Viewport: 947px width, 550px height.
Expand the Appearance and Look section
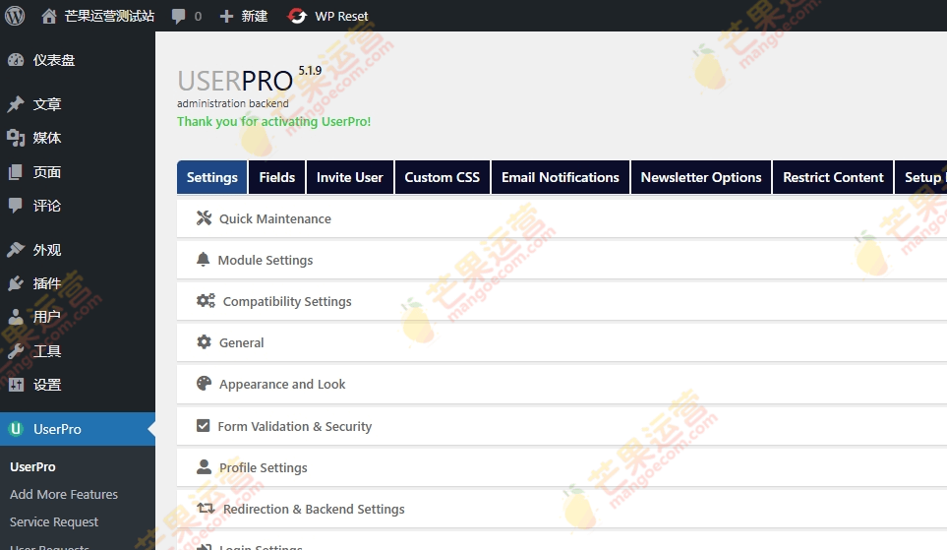point(562,385)
